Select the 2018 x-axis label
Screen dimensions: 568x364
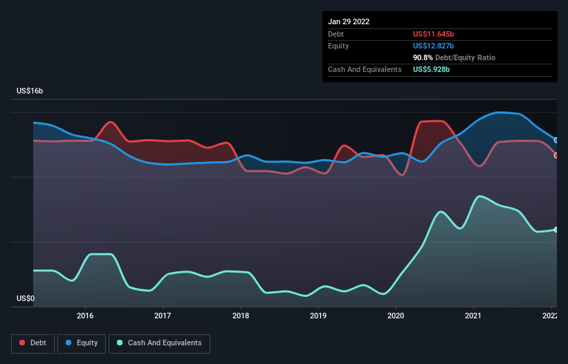[x=241, y=316]
